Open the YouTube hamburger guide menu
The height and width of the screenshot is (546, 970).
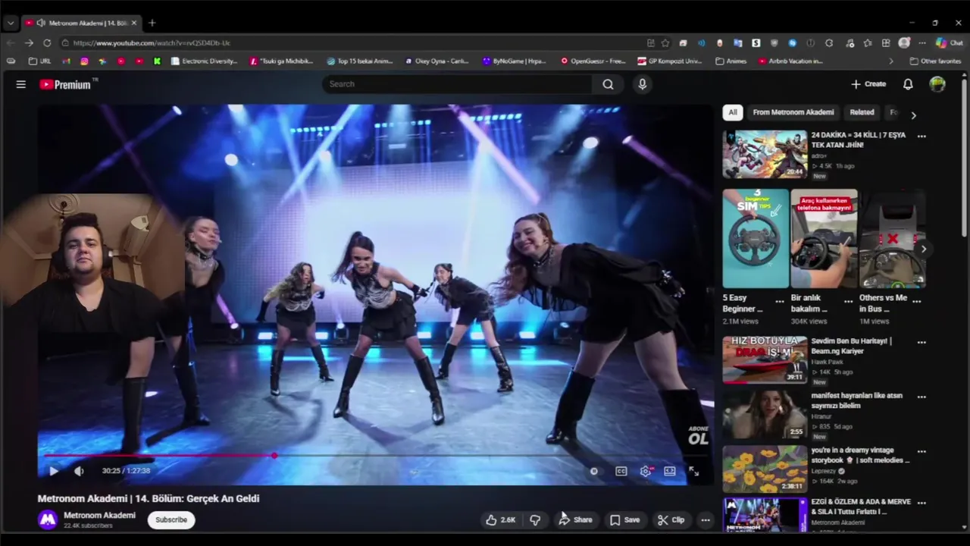21,84
